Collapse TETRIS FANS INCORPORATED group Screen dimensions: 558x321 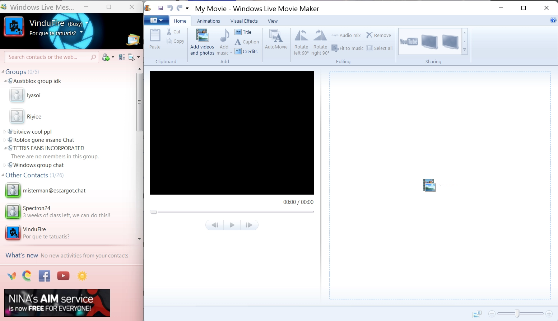click(x=5, y=148)
